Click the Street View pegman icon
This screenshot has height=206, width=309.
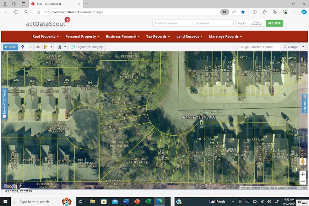(303, 162)
